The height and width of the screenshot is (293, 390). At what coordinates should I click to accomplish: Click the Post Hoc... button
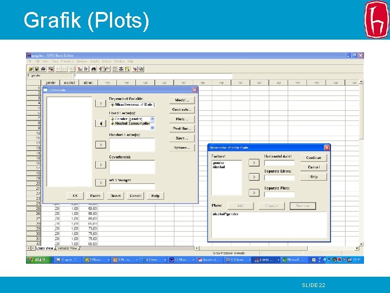(x=182, y=129)
